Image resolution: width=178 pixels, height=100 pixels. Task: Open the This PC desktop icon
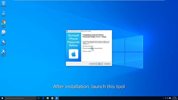pos(4,14)
